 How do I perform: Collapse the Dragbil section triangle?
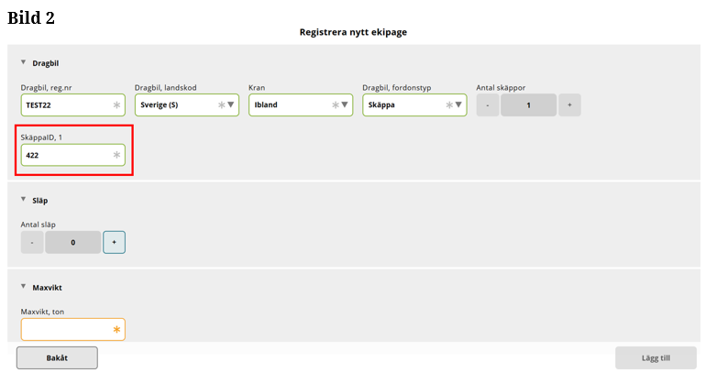coord(24,62)
